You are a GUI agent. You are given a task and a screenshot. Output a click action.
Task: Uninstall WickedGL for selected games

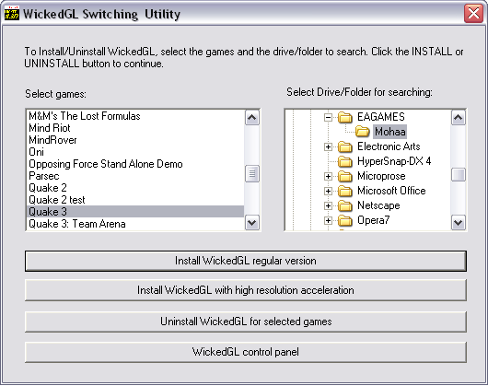point(246,322)
